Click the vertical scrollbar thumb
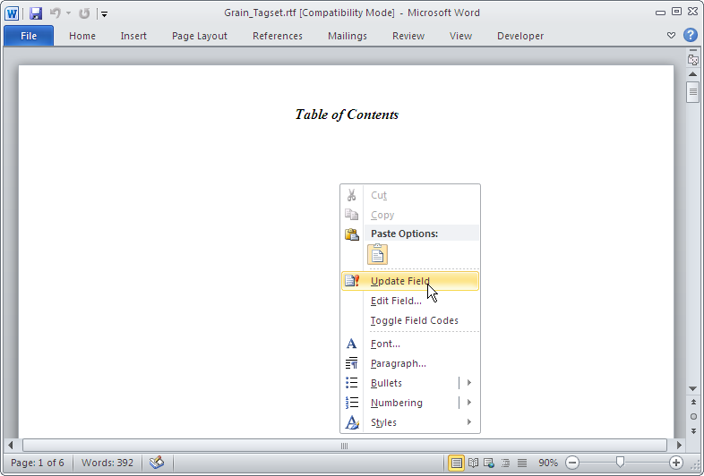Image resolution: width=704 pixels, height=476 pixels. point(692,92)
